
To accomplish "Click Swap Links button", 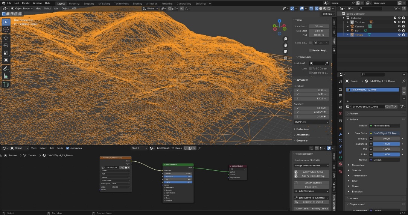I will point(311,187).
